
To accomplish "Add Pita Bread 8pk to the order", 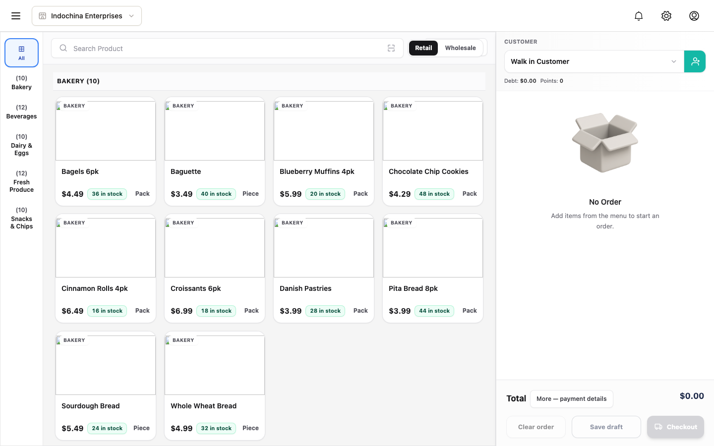I will 433,268.
